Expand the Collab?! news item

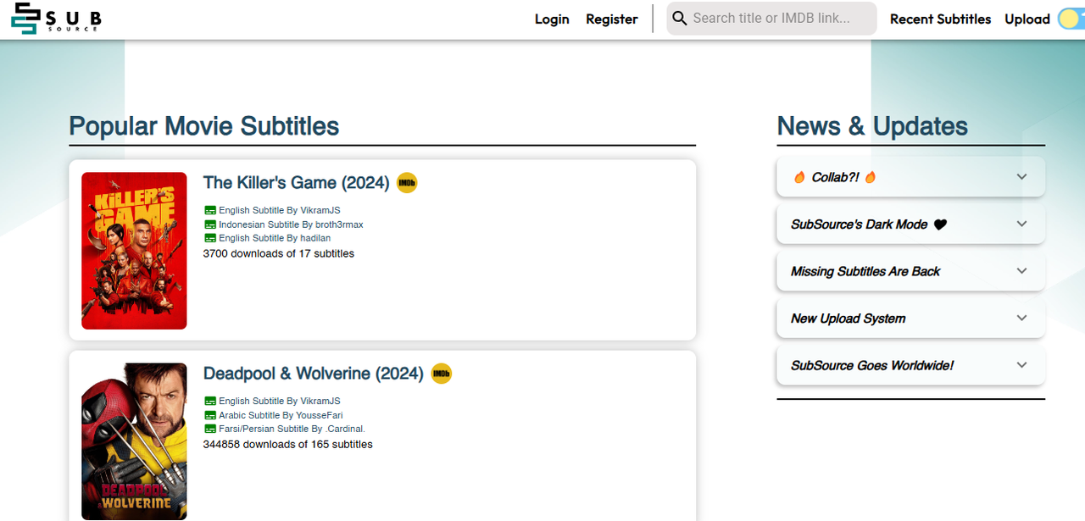910,177
